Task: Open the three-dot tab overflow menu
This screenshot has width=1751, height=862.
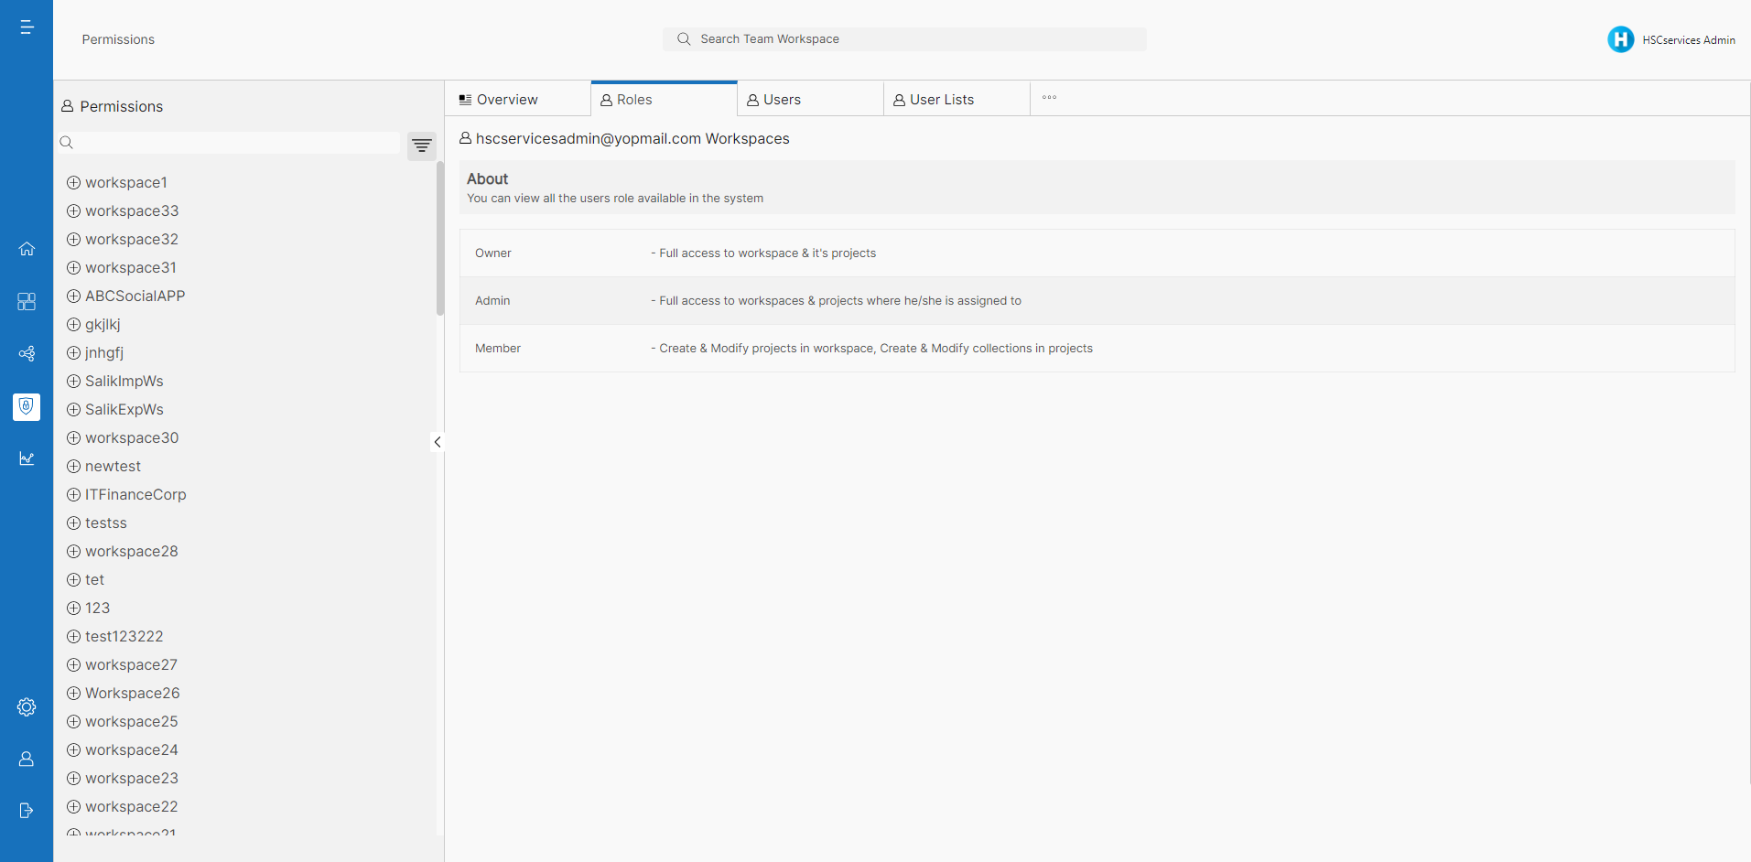Action: click(1049, 97)
